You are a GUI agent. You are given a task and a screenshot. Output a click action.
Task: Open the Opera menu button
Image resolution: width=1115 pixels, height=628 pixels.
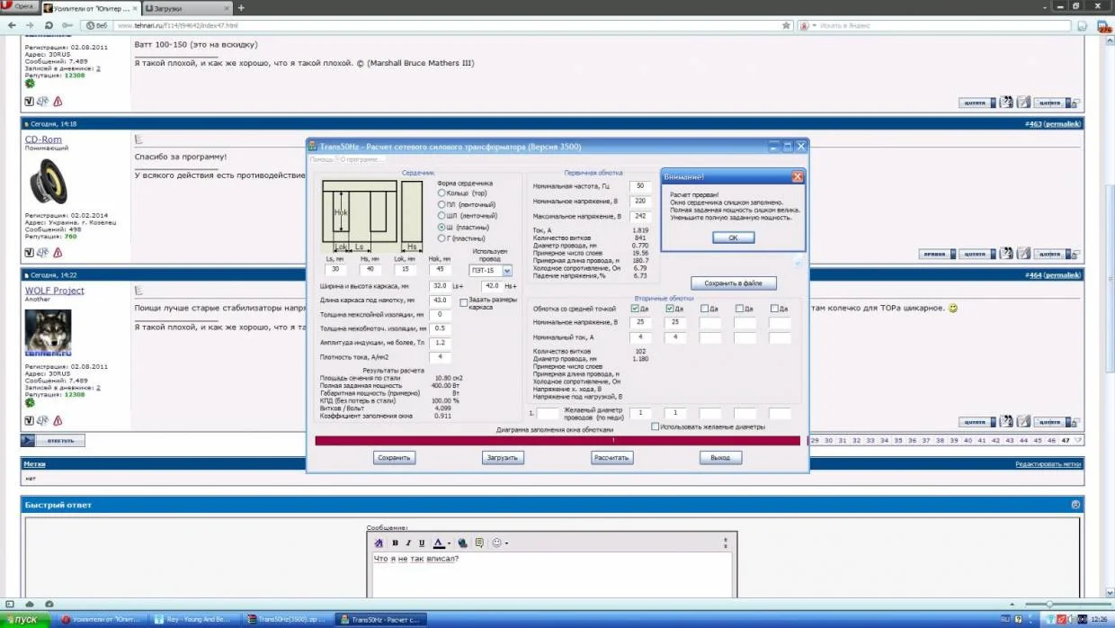[x=20, y=7]
